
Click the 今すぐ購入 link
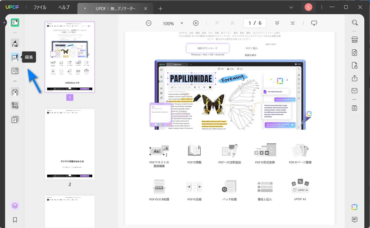point(251,48)
